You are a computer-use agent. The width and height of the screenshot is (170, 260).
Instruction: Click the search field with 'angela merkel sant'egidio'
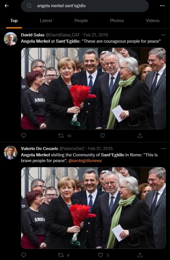pyautogui.click(x=85, y=6)
